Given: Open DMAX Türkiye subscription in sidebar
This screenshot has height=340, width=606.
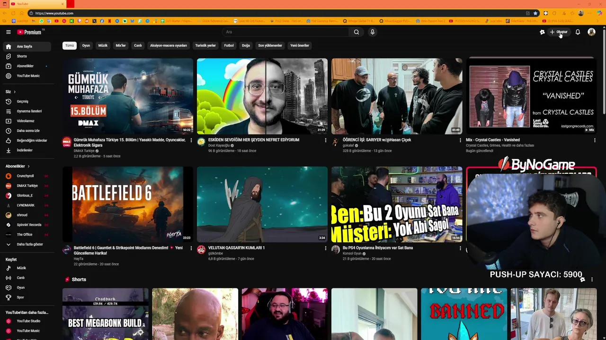Looking at the screenshot, I should point(27,186).
